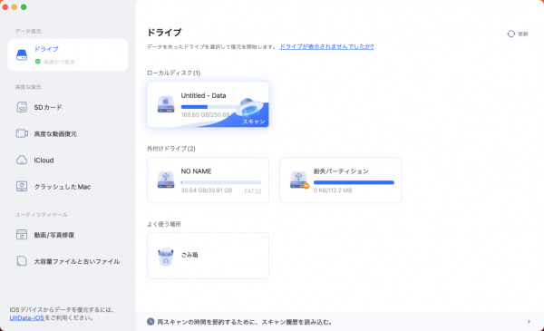Click the scan history clock icon
544x331 pixels.
151,322
